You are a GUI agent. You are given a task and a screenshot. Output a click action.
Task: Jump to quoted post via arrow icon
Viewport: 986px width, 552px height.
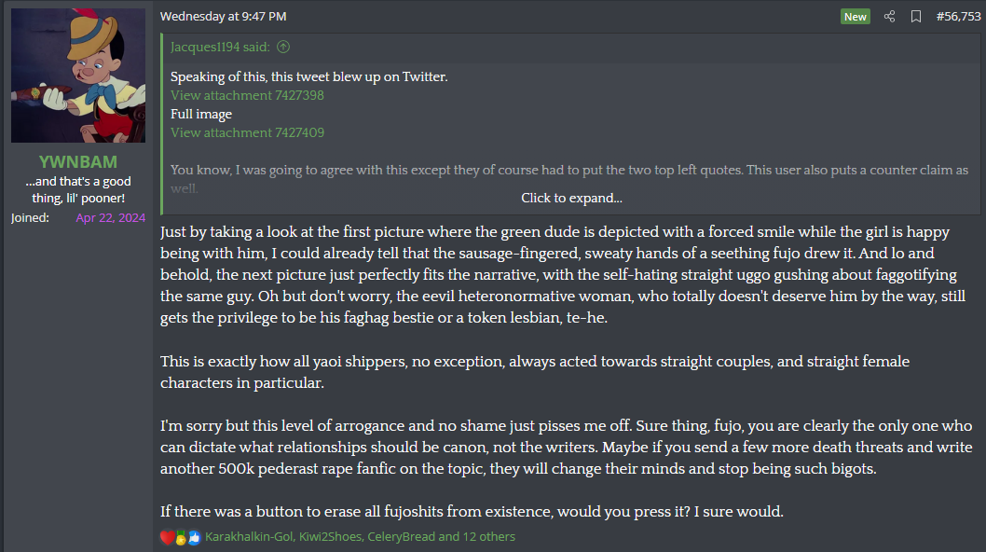[x=283, y=47]
